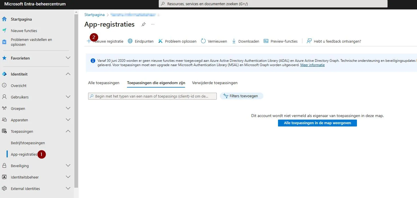This screenshot has height=198, width=417.
Task: Click the Groepen people icon
Action: click(x=4, y=108)
